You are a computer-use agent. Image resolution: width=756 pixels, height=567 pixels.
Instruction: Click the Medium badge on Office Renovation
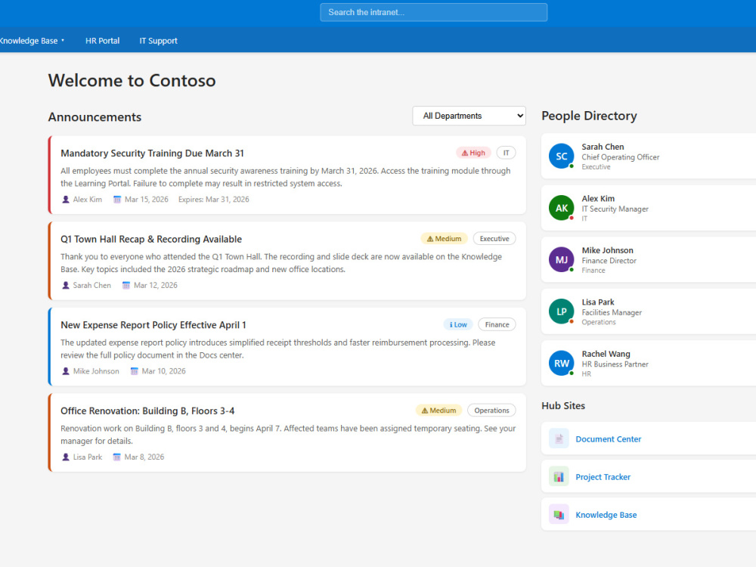pos(438,411)
